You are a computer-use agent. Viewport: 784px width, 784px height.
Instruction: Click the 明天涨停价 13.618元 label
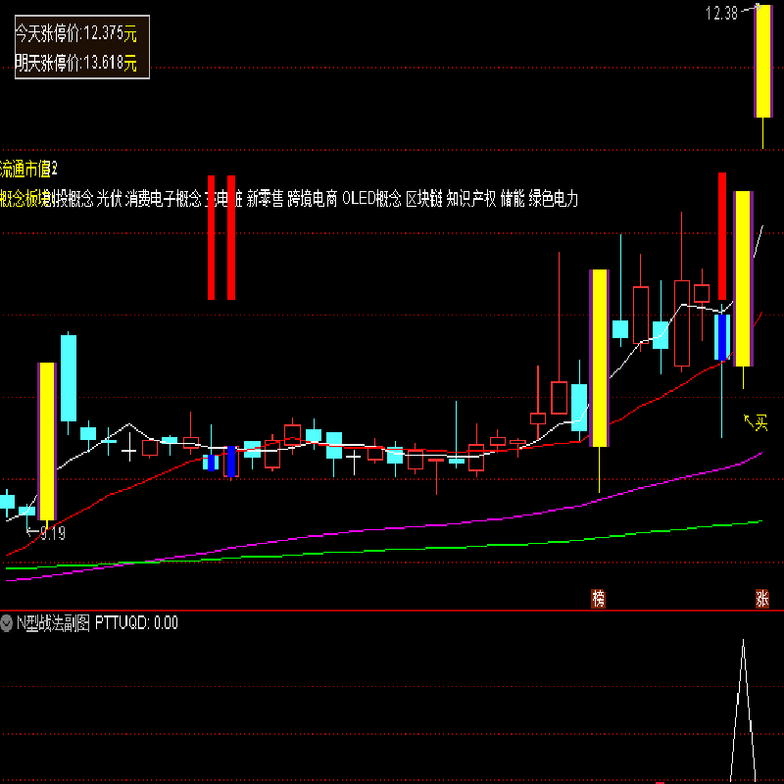pos(75,66)
